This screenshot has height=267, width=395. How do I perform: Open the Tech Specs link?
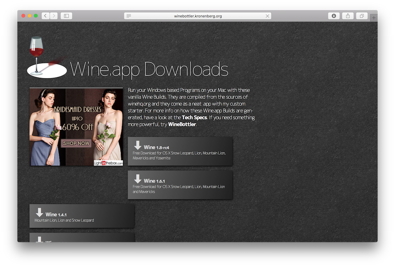coord(194,118)
